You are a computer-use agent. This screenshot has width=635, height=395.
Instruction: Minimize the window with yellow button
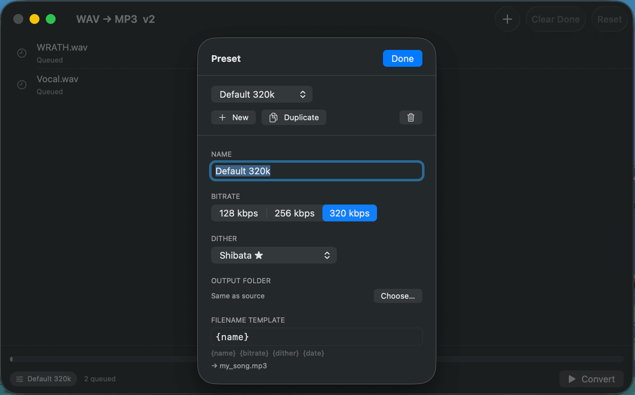tap(34, 19)
